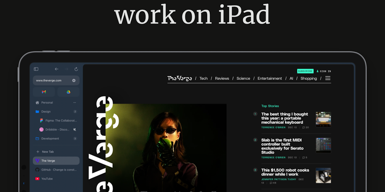The height and width of the screenshot is (192, 385).
Task: Open the $1,500 robot cooks dinner story
Action: point(285,172)
